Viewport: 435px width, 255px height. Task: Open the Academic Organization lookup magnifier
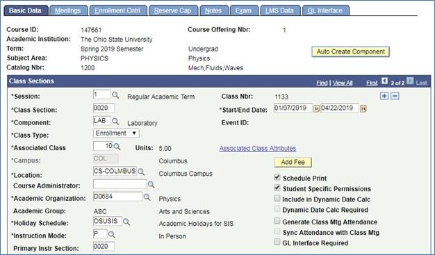pyautogui.click(x=147, y=197)
